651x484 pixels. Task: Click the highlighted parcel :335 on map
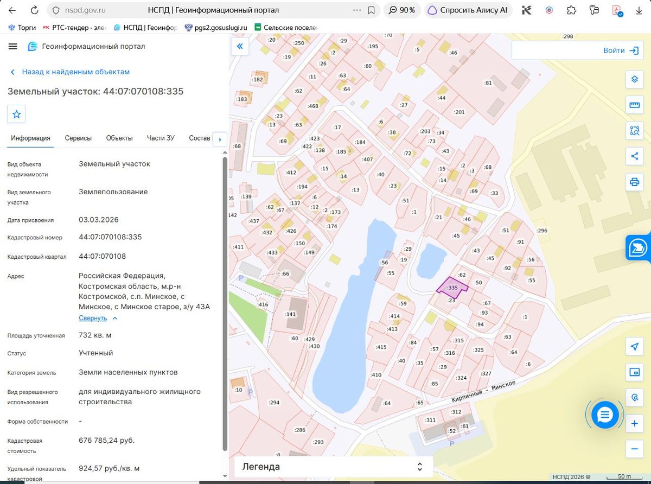452,287
